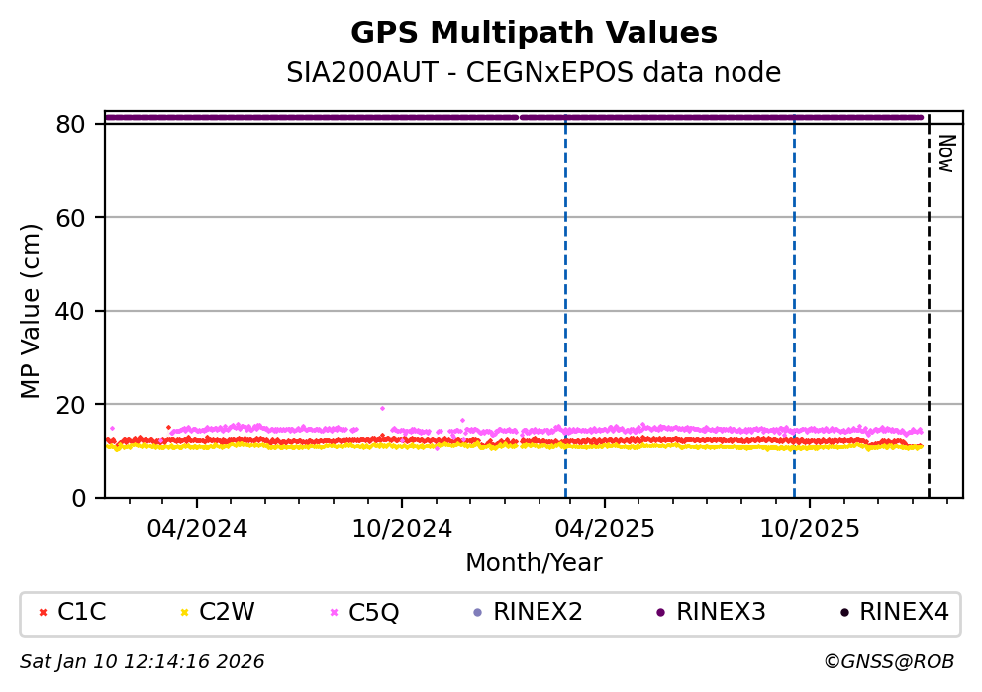Click the magenta C5Q legend marker
The width and height of the screenshot is (982, 692).
333,613
